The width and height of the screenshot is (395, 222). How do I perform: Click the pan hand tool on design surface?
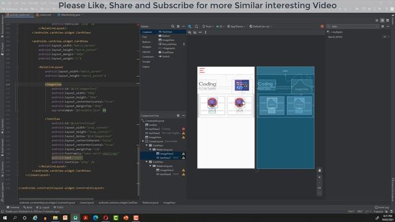tap(320, 170)
